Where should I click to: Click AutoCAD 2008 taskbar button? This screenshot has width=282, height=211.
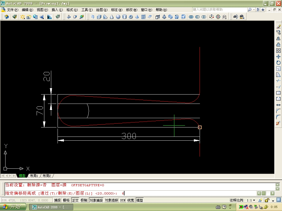51,207
